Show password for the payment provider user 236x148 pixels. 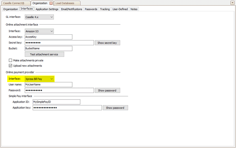[x=108, y=90]
